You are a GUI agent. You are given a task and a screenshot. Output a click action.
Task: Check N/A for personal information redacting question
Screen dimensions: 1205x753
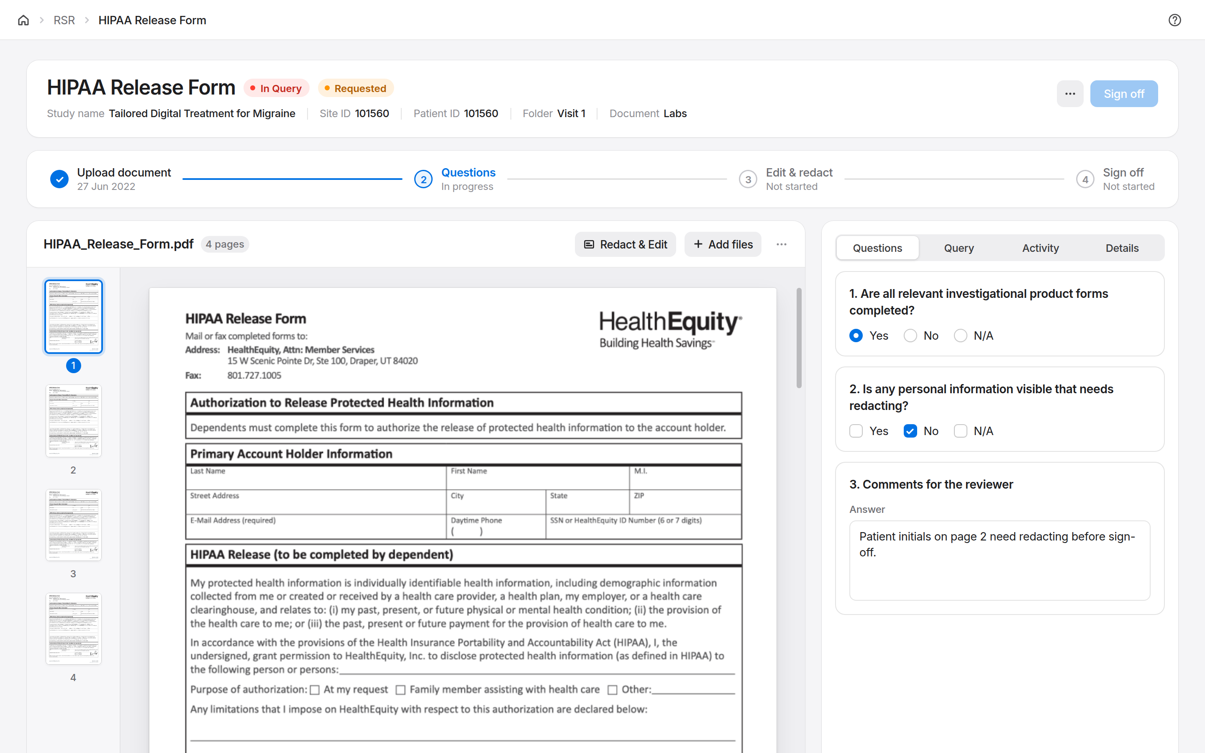click(961, 431)
